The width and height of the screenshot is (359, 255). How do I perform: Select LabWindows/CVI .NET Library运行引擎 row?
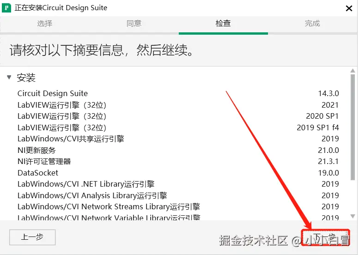(x=178, y=184)
